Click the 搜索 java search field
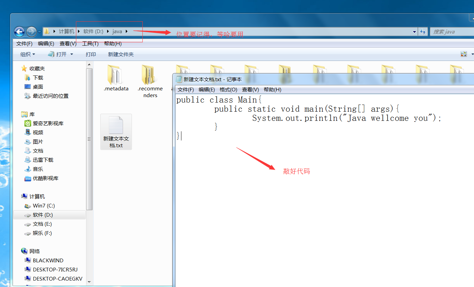 (452, 31)
